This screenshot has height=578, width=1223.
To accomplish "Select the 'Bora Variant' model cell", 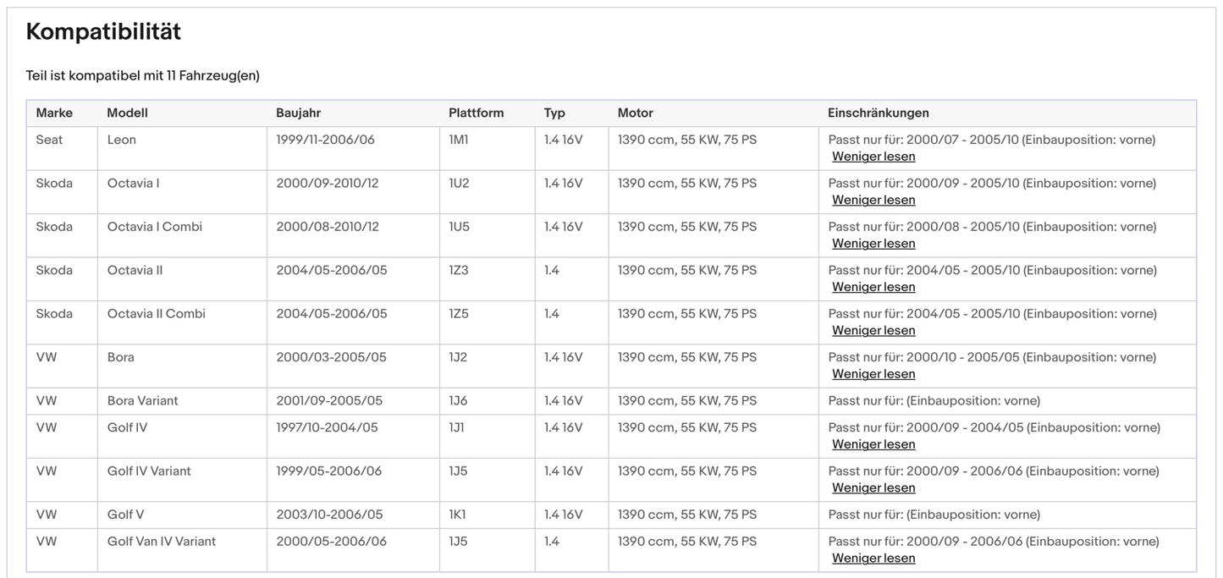I will coord(142,401).
